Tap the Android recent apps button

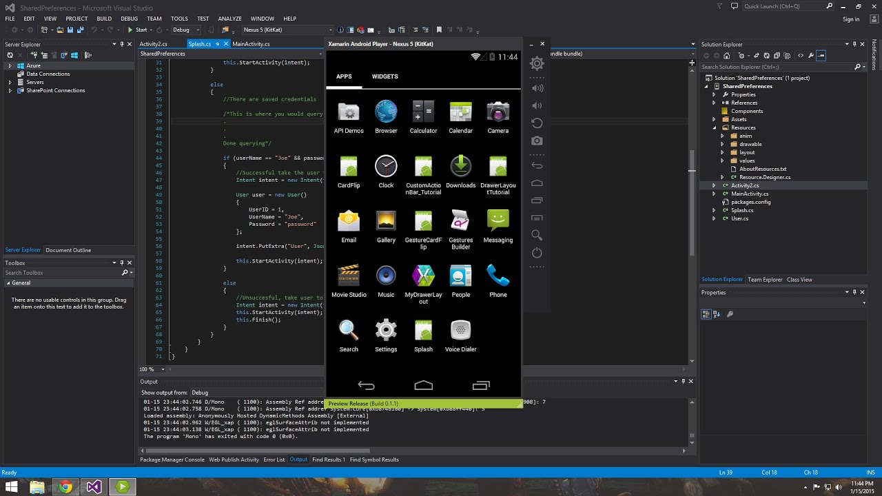tap(481, 385)
